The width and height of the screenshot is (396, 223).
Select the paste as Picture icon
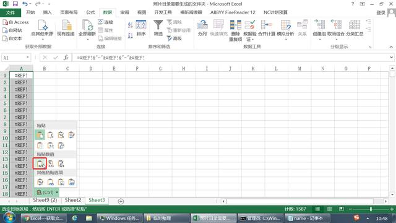(61, 182)
